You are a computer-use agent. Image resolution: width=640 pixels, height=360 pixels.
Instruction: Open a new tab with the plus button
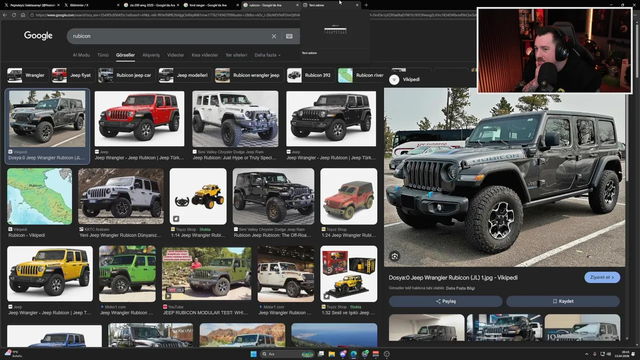pyautogui.click(x=366, y=5)
